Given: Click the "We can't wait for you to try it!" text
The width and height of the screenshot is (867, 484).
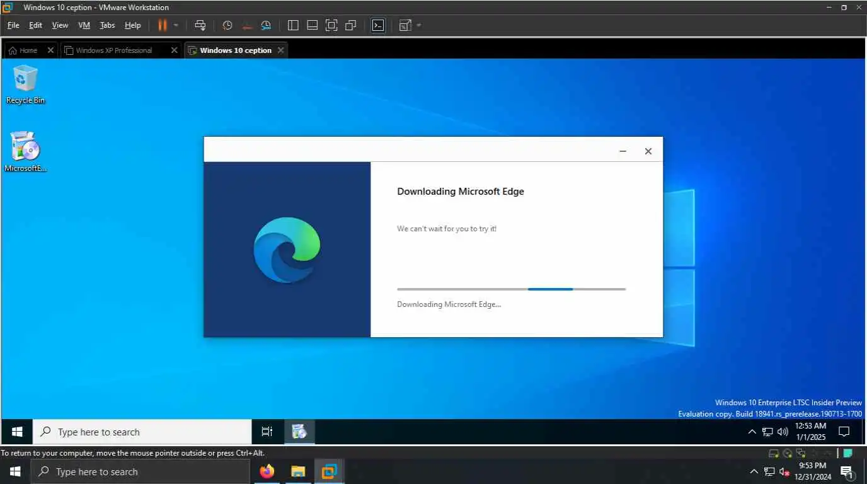Looking at the screenshot, I should [x=447, y=229].
